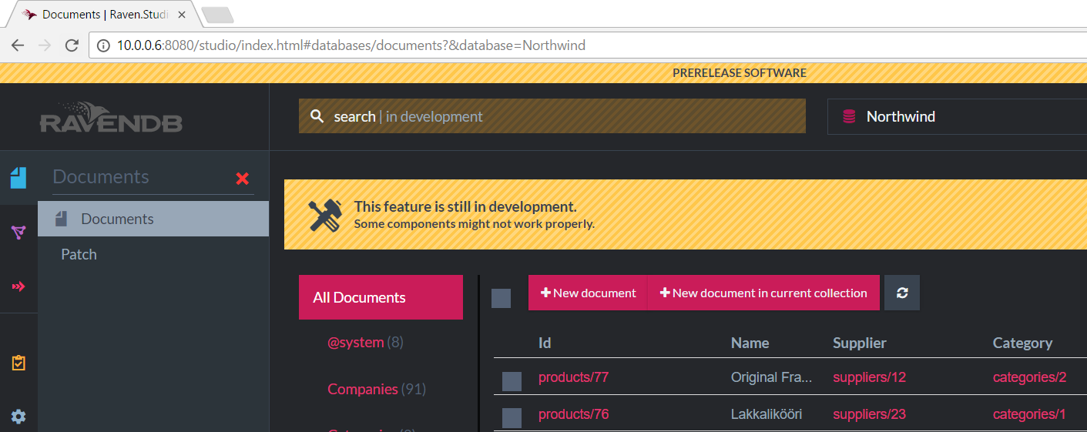
Task: Open the Northwind database selector
Action: tap(957, 116)
